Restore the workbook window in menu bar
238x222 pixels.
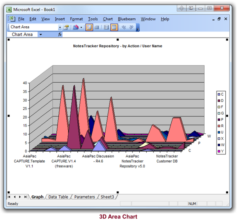[219, 19]
